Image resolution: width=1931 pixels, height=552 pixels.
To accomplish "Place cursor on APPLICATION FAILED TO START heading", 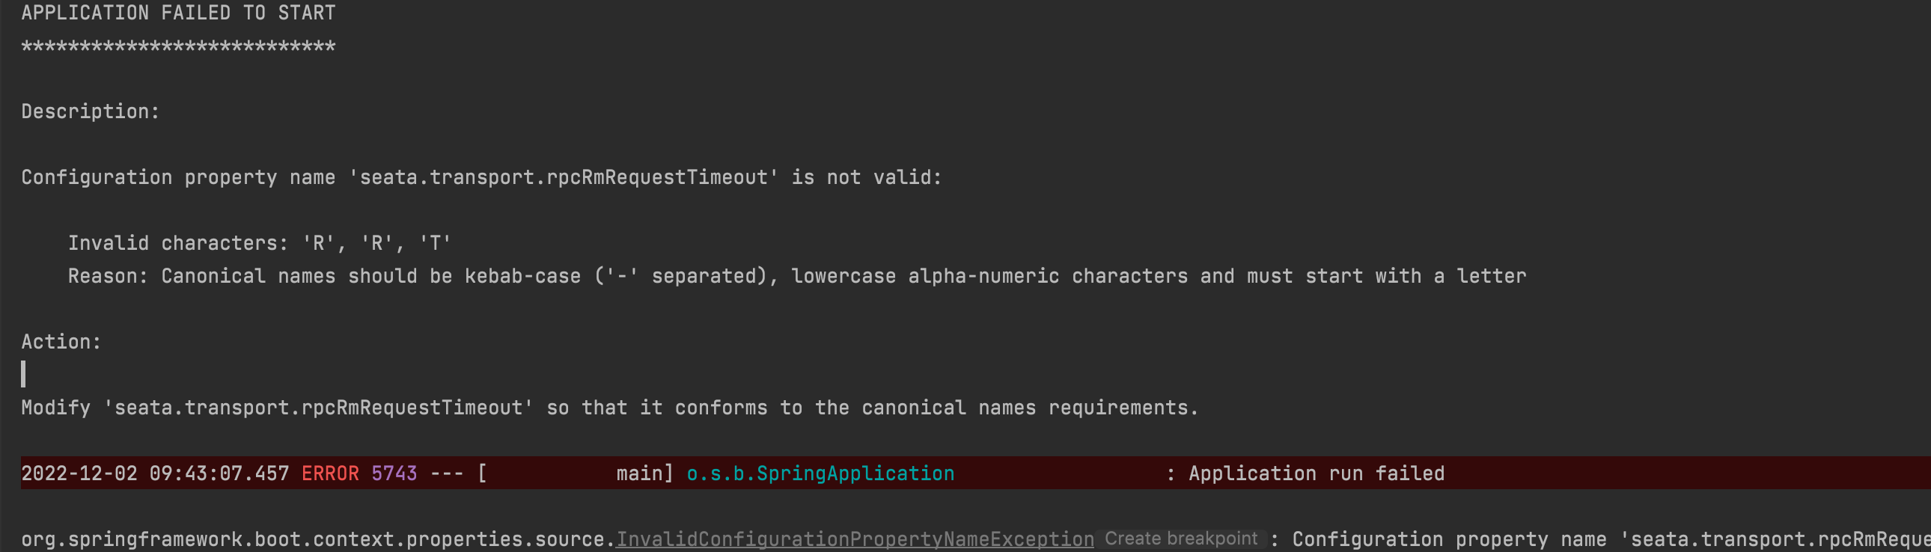I will point(178,13).
